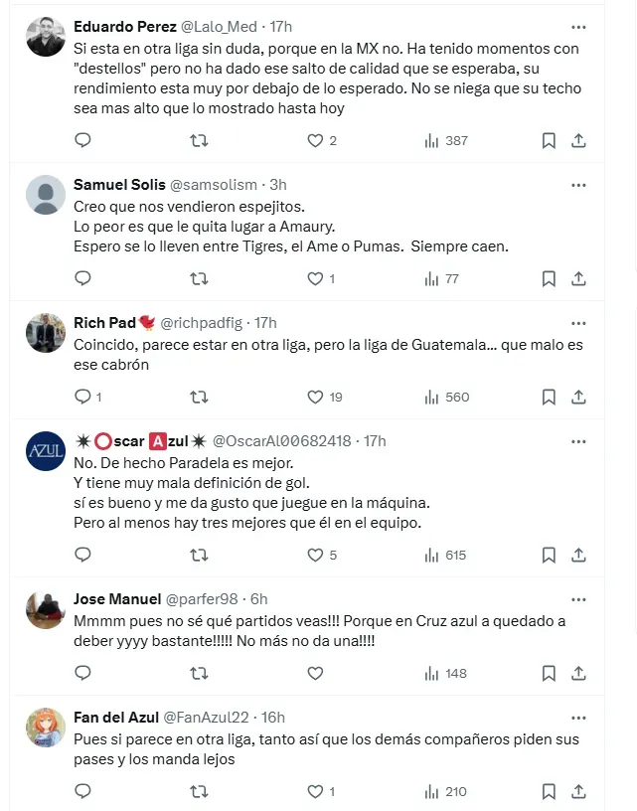
Task: Bookmark Oscar Azul's tweet
Action: coord(548,556)
